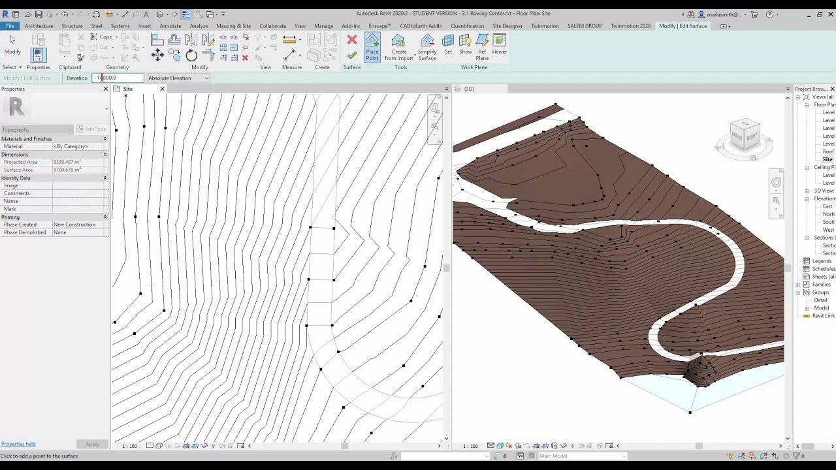Viewport: 836px width, 470px height.
Task: Click the Thin Lines toggle icon in quick access bar
Action: point(186,14)
